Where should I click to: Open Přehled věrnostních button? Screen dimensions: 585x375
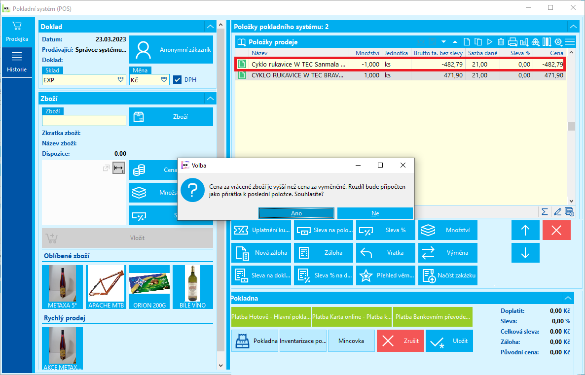pyautogui.click(x=386, y=275)
